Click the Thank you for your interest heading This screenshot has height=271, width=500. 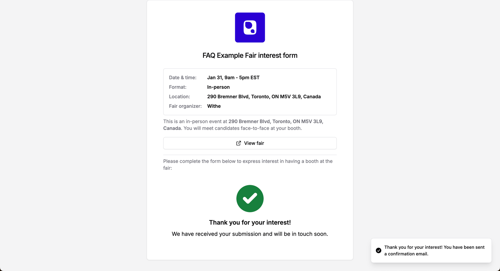pos(250,223)
